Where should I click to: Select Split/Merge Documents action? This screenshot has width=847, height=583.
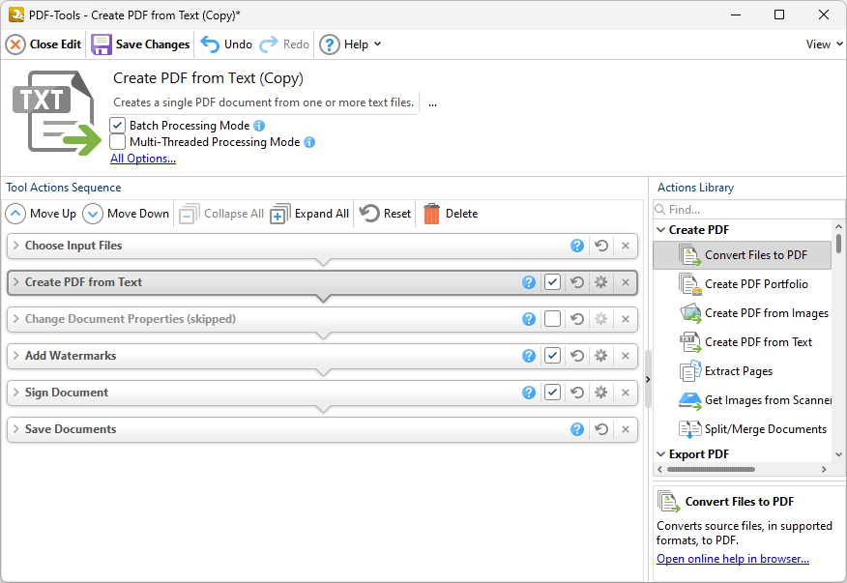point(743,429)
